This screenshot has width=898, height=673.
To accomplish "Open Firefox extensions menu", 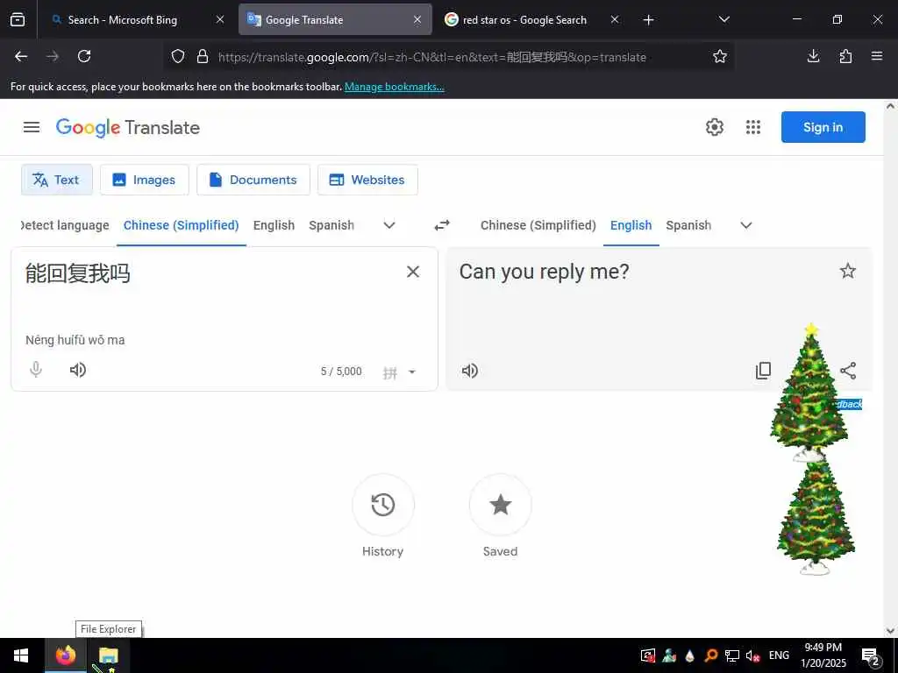I will (x=845, y=56).
